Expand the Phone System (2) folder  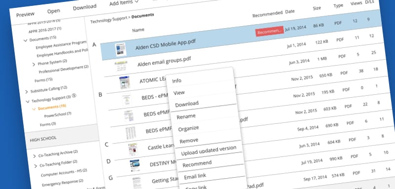34,65
